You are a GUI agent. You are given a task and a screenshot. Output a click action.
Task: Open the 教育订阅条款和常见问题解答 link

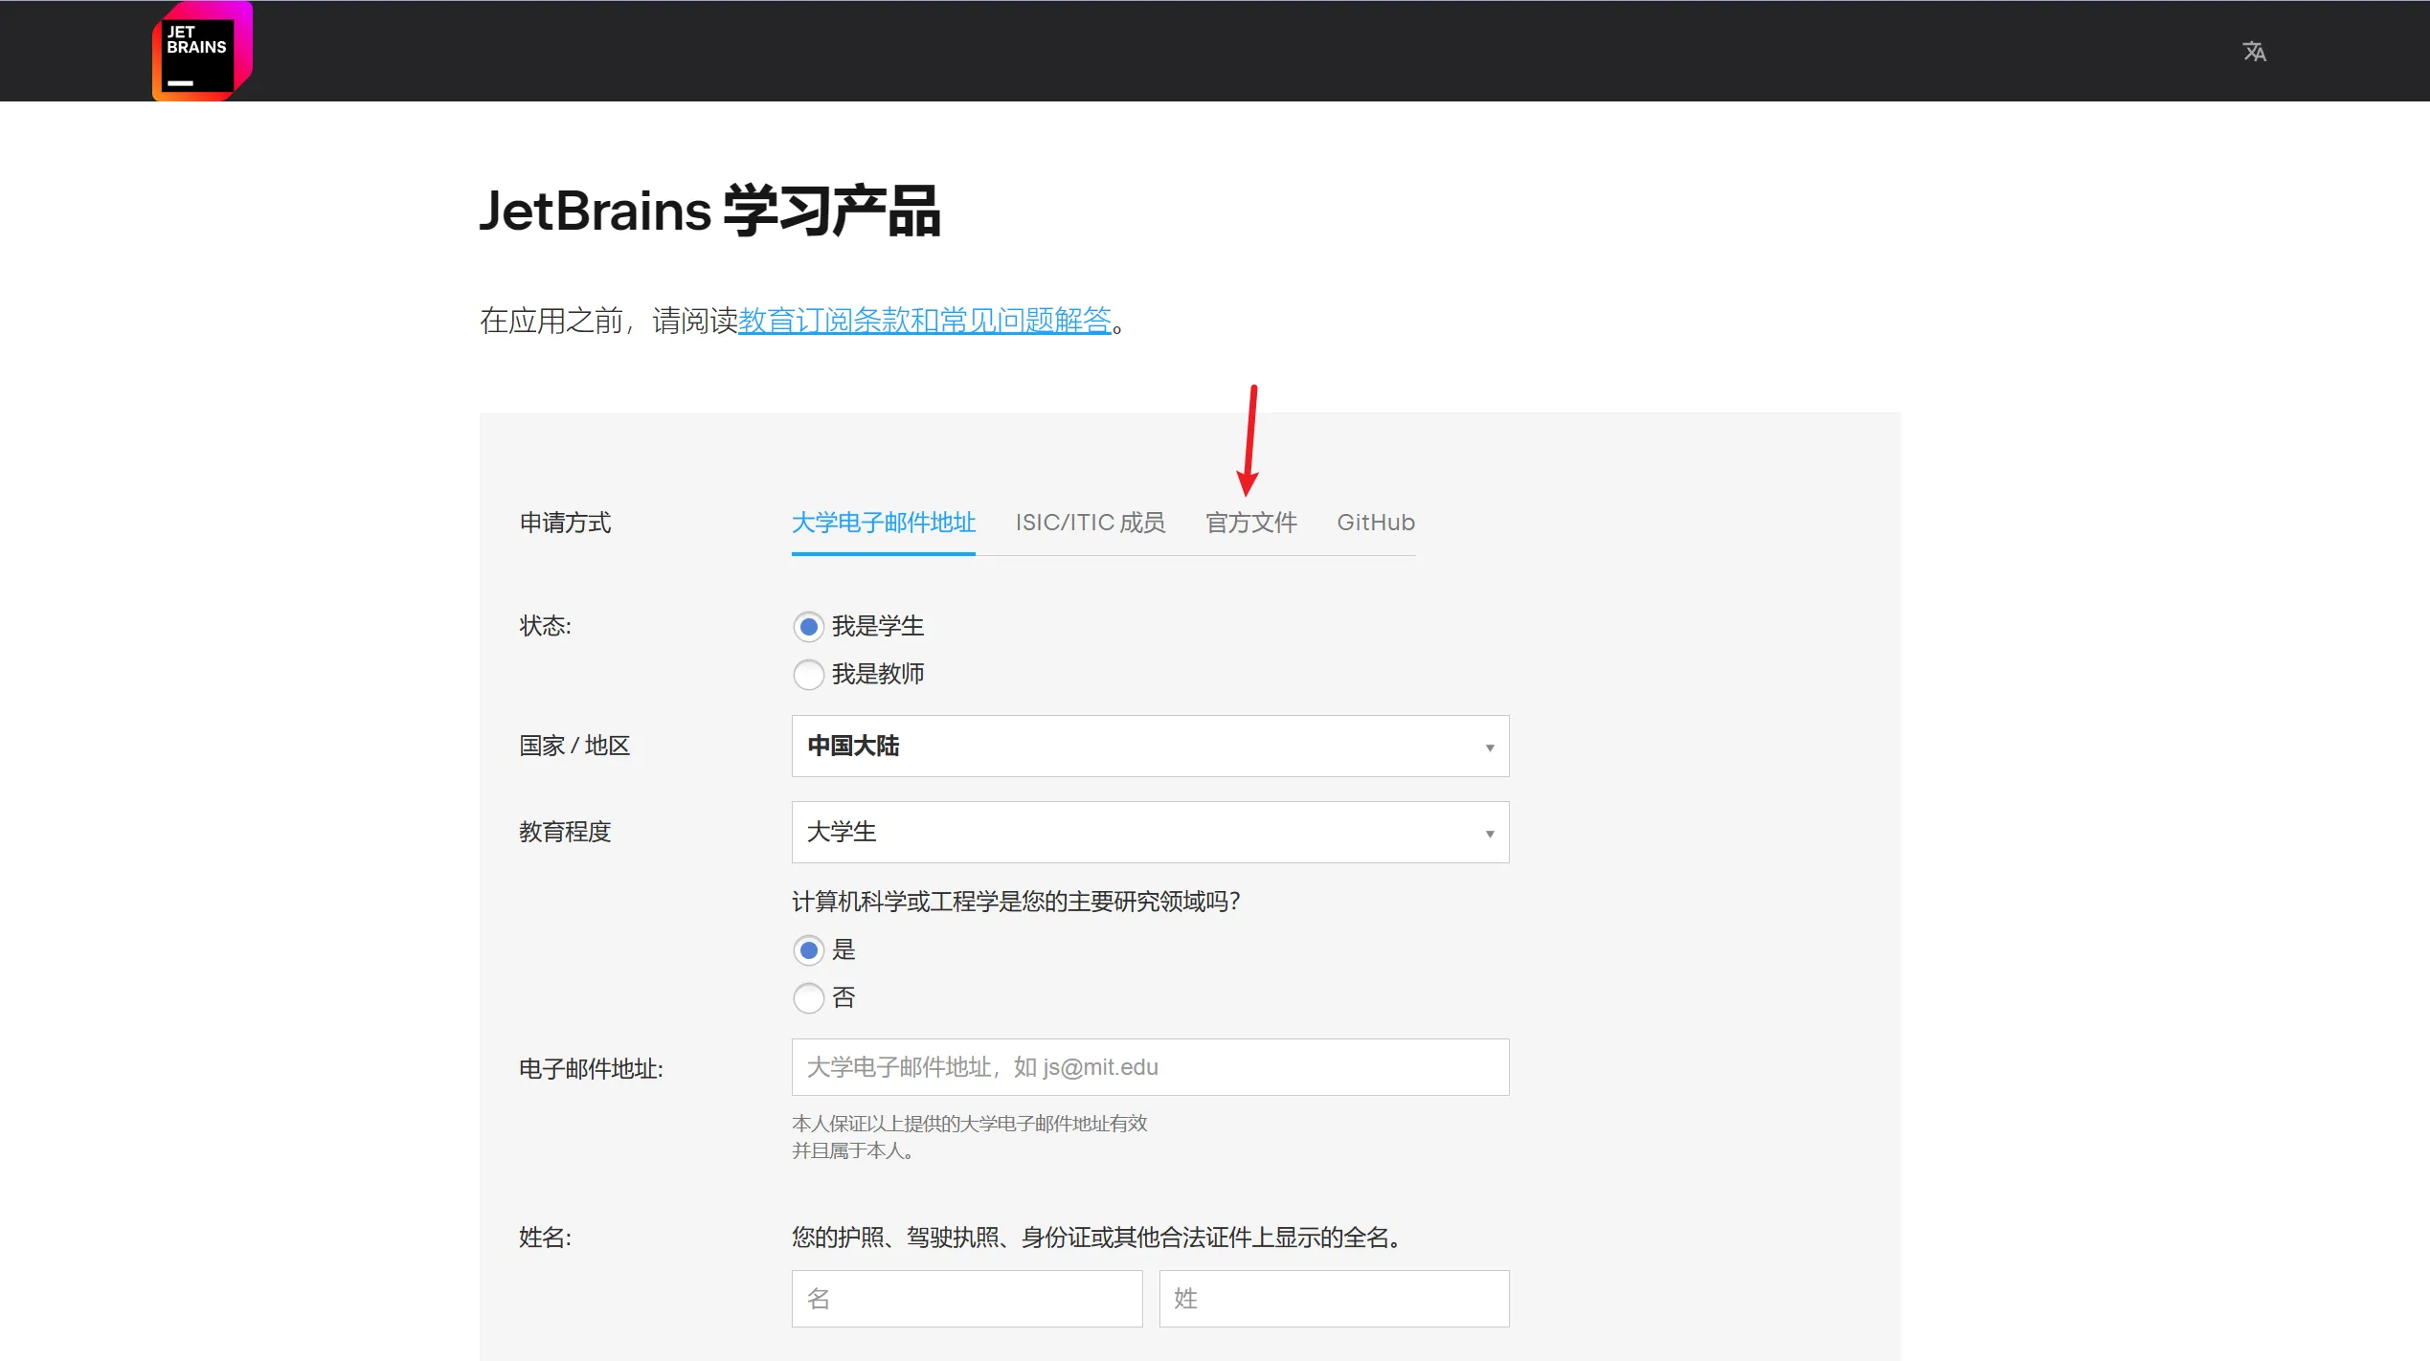click(x=924, y=321)
